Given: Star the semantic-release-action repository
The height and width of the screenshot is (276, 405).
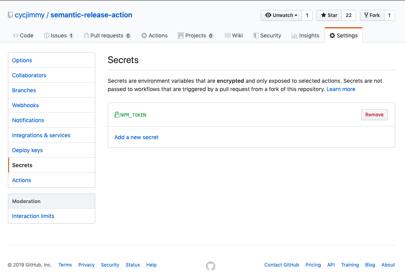Looking at the screenshot, I should [329, 15].
